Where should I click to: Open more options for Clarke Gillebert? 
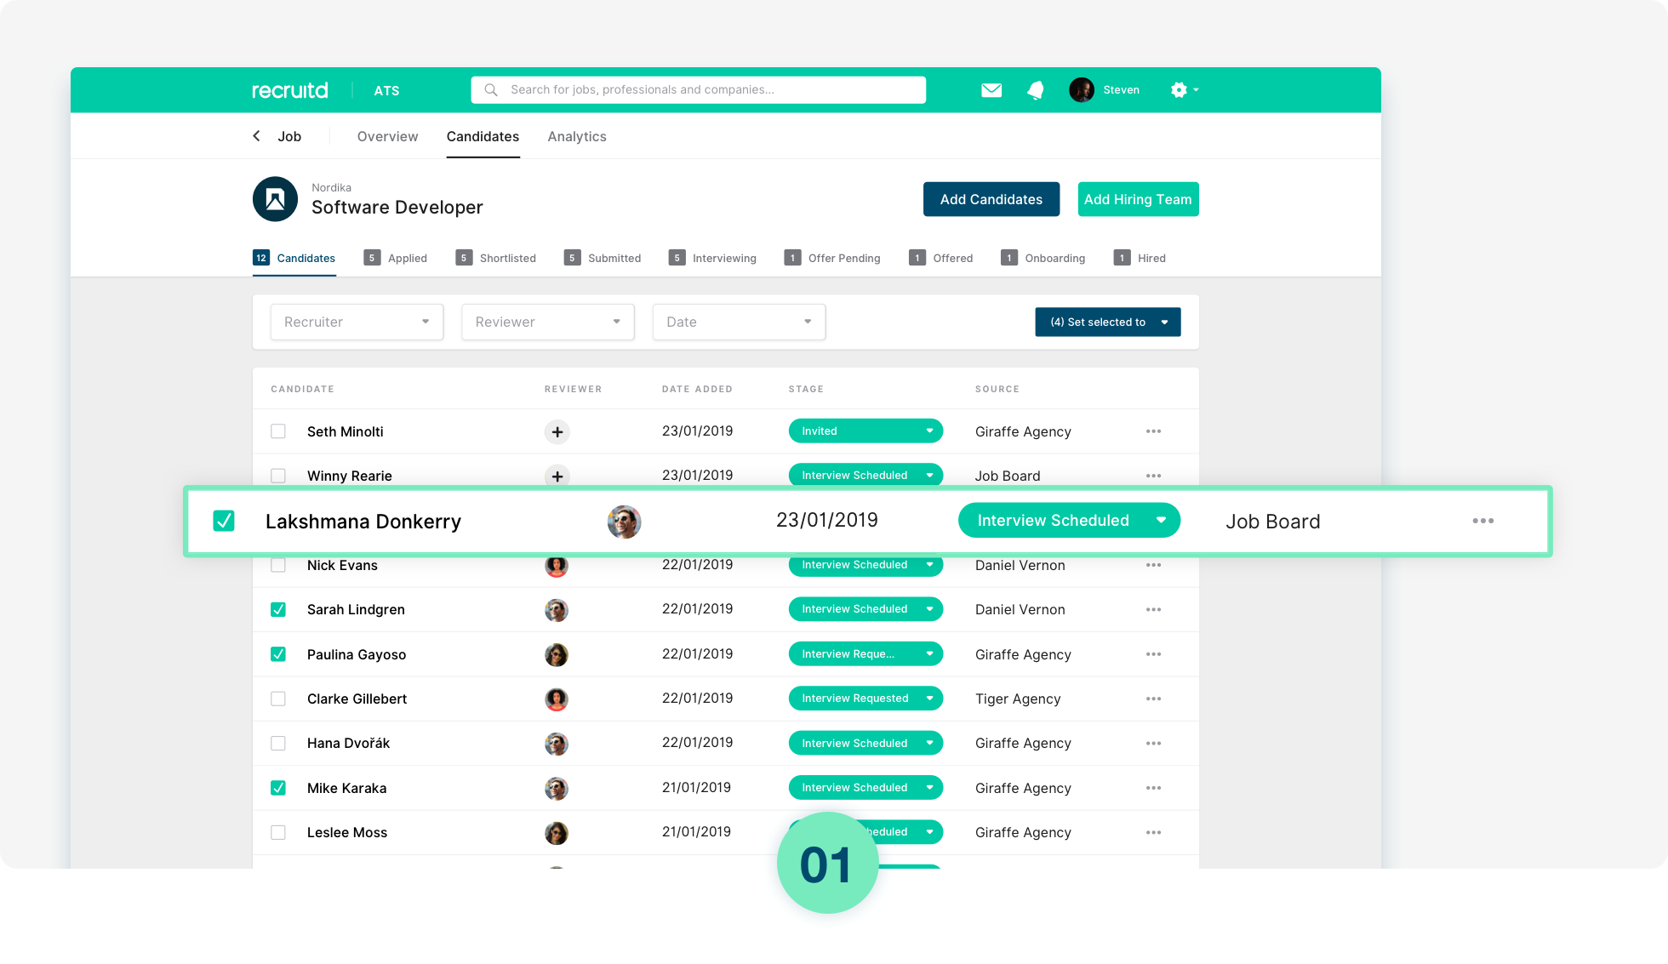pyautogui.click(x=1153, y=699)
